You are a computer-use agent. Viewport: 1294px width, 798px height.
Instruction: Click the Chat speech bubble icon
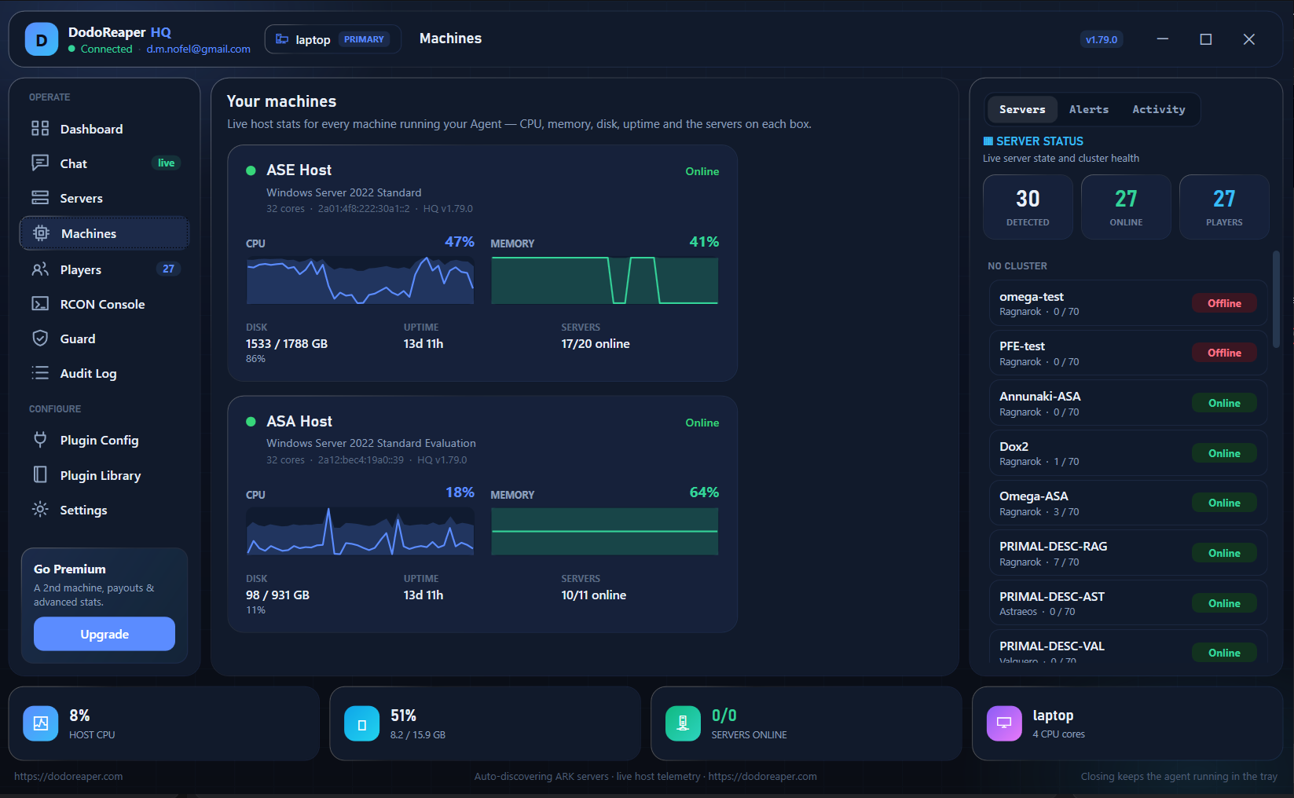[40, 163]
